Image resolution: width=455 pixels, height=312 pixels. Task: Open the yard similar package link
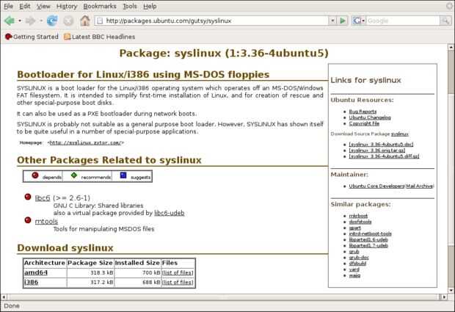coord(354,269)
